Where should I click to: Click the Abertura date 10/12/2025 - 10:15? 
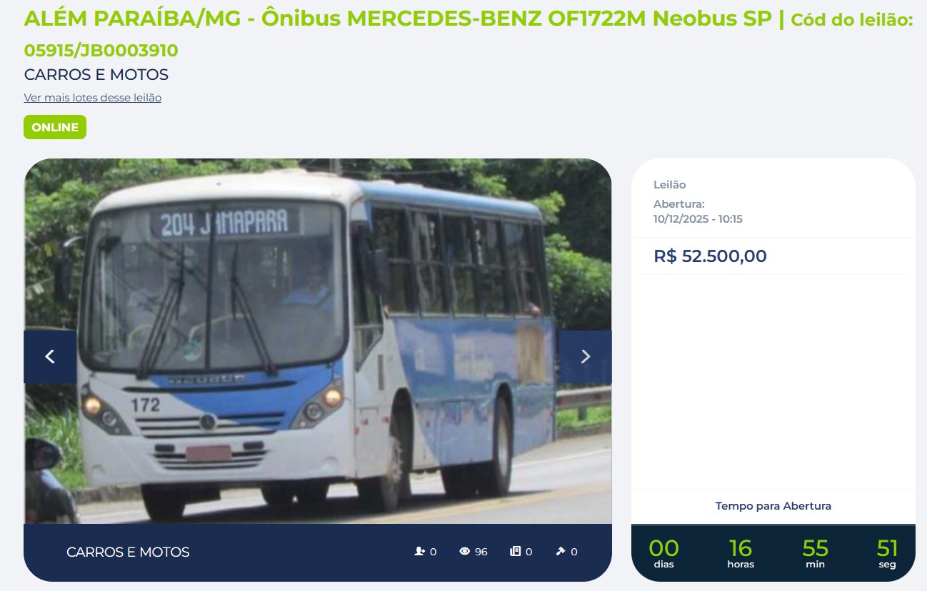[698, 219]
